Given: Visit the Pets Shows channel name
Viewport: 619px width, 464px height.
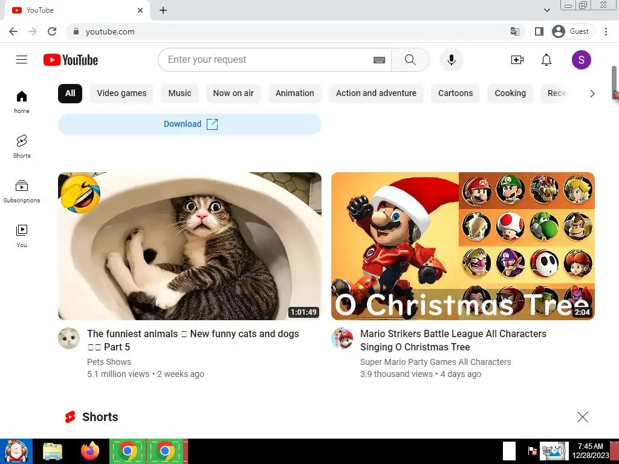Looking at the screenshot, I should point(109,362).
